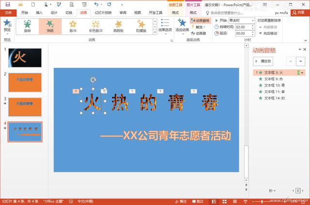Select slide 1 thumbnail
The image size is (310, 205).
coord(25,58)
